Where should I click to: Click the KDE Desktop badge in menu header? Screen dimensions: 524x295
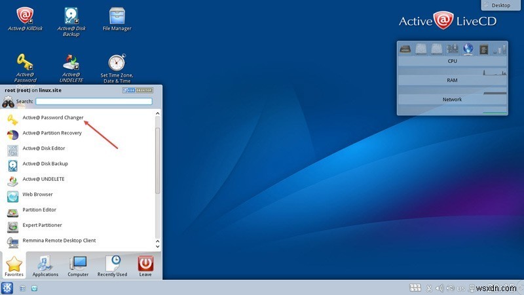coord(138,90)
